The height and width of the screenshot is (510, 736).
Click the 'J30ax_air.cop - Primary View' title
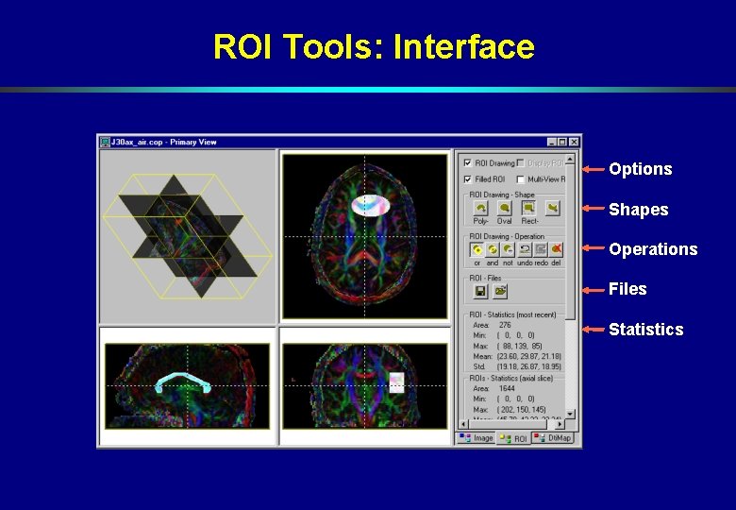click(164, 142)
